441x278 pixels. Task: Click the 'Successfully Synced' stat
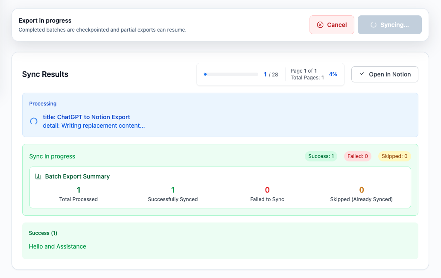click(x=173, y=194)
